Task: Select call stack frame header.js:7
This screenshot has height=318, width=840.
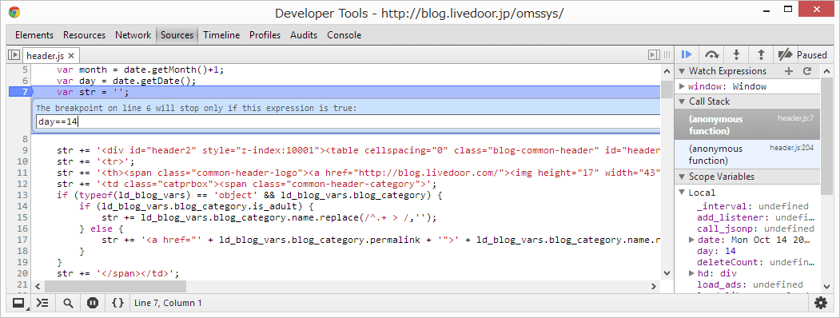Action: pos(747,124)
